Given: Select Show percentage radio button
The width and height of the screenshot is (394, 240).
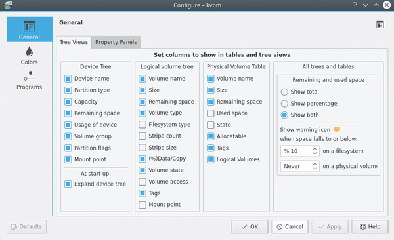Looking at the screenshot, I should [x=284, y=104].
